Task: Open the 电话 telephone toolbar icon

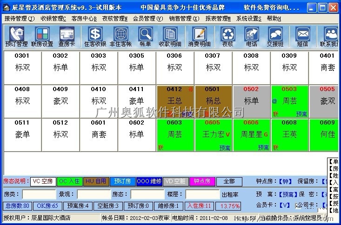Action: [x=252, y=37]
